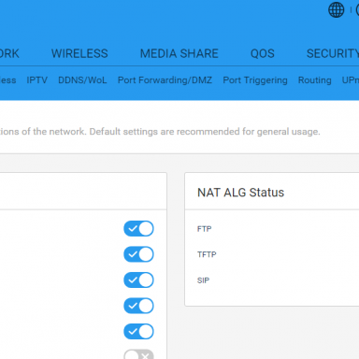The image size is (359, 359).
Task: Open the SECURITY menu
Action: pos(333,53)
